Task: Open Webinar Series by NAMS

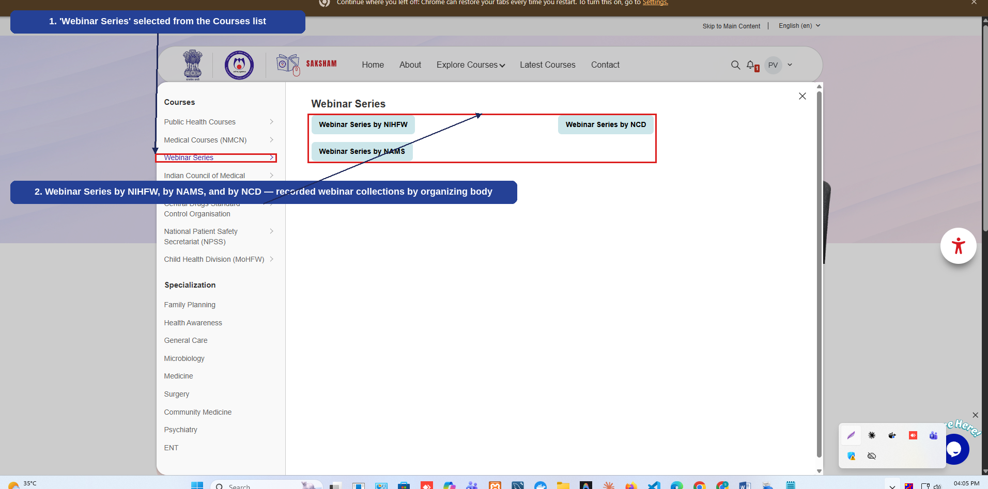Action: click(362, 151)
